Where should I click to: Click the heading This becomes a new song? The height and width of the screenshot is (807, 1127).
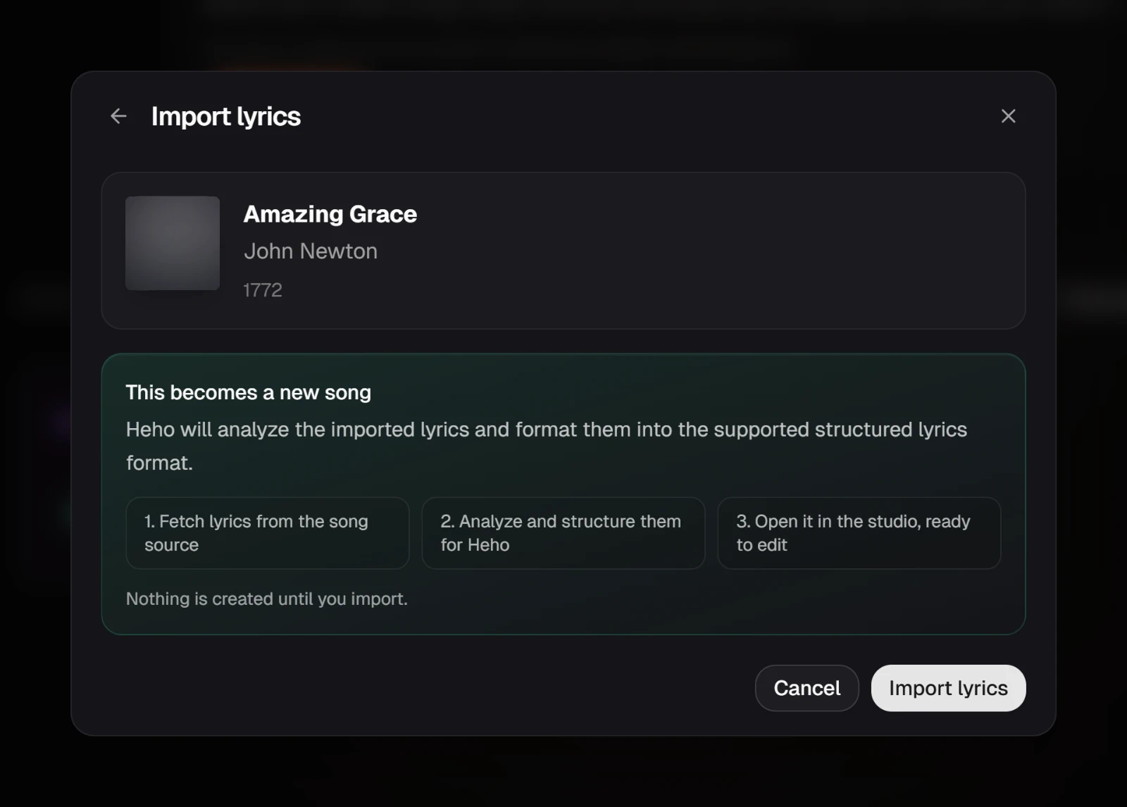[248, 393]
